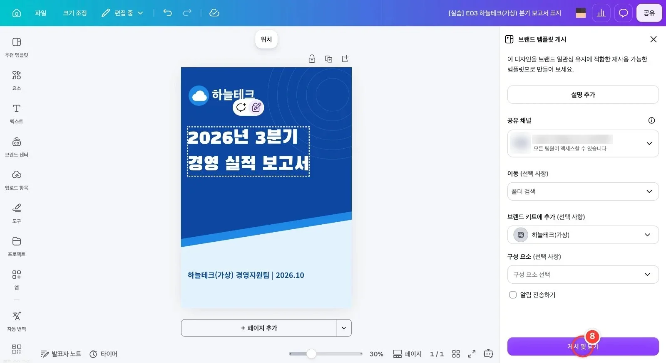666x363 pixels.
Task: Expand the 편집 중 mode dropdown
Action: 122,13
